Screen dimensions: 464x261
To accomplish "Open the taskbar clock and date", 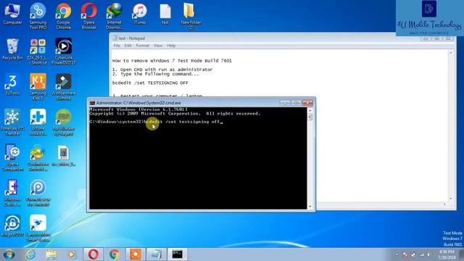I will tap(447, 254).
